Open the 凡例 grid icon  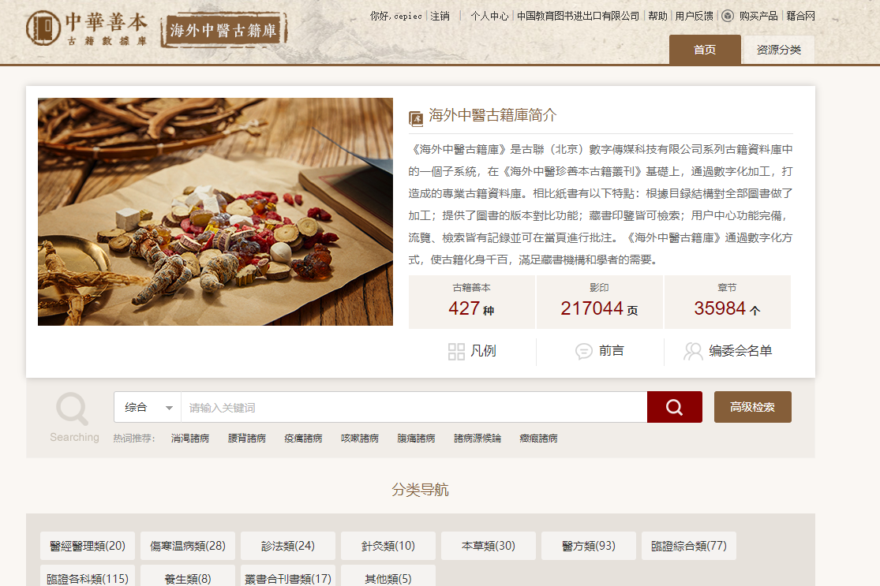click(x=456, y=352)
